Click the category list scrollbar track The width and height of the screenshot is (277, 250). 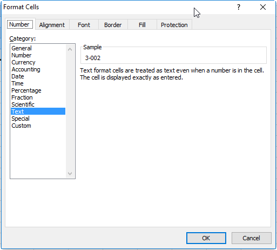click(70, 111)
